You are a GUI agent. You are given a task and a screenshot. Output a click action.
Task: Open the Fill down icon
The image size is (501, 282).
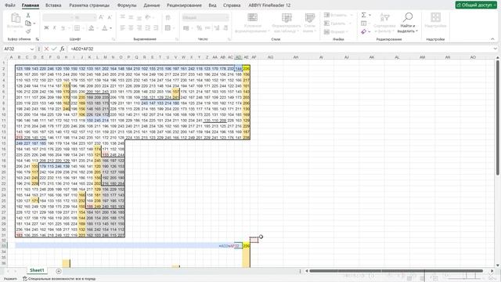[363, 23]
